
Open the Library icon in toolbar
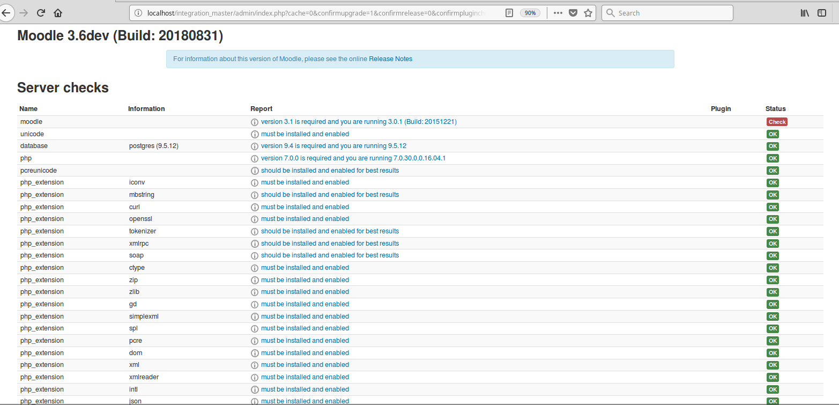(x=805, y=13)
